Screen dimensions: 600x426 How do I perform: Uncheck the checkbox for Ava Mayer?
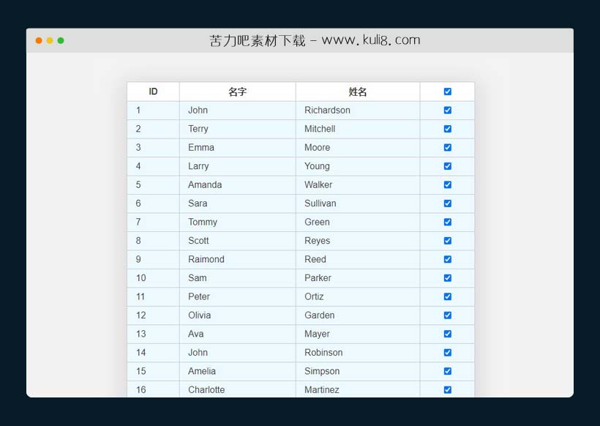point(446,334)
